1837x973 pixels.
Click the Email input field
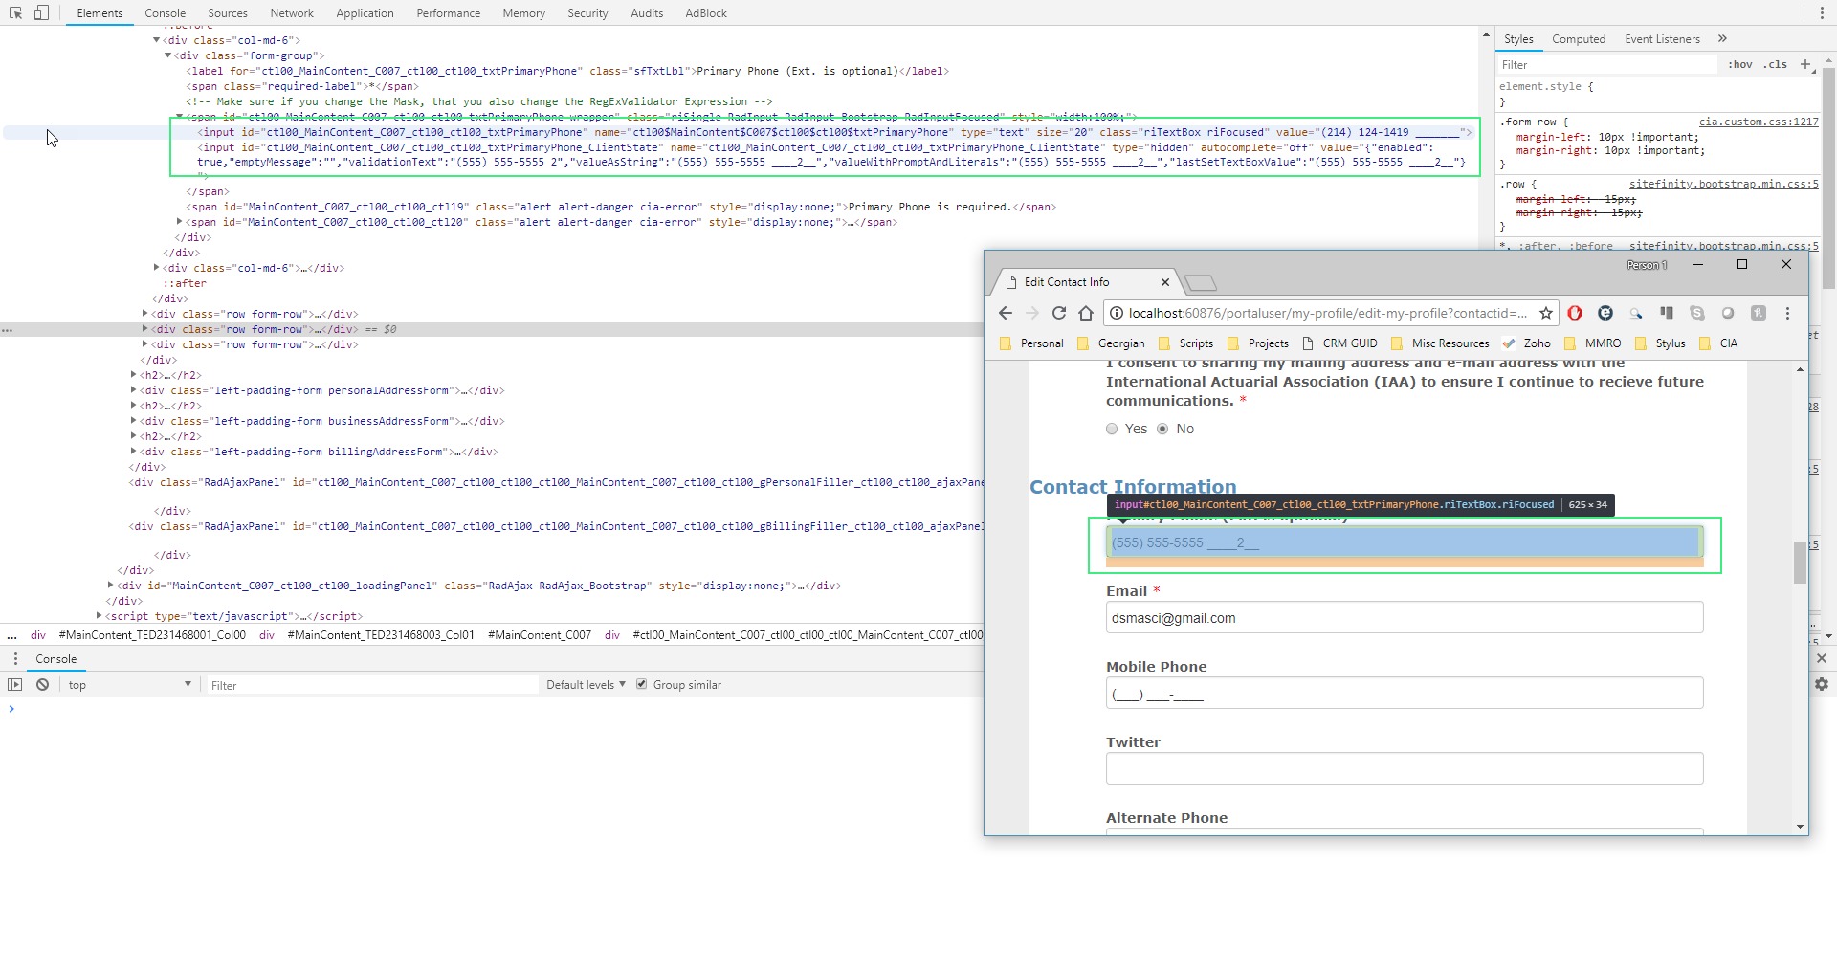tap(1404, 618)
